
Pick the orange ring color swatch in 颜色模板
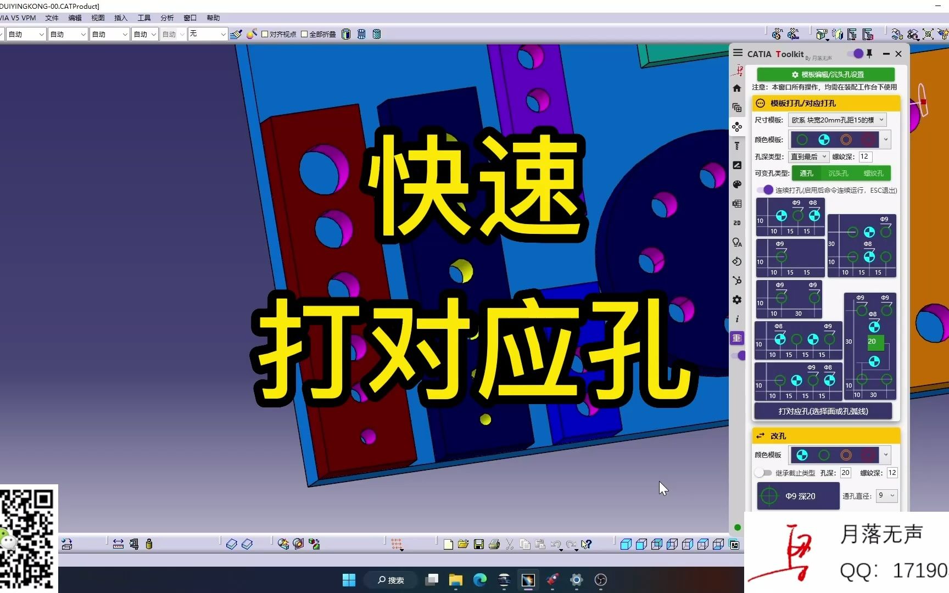click(x=846, y=139)
